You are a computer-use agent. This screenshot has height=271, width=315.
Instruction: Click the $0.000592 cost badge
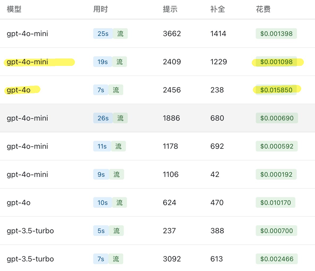click(x=277, y=146)
